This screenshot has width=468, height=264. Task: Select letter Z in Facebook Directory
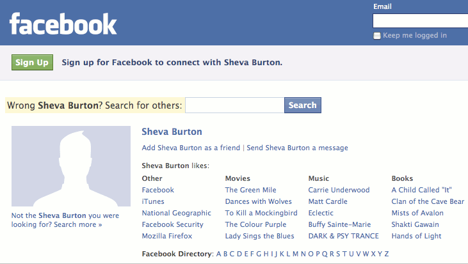tap(387, 254)
